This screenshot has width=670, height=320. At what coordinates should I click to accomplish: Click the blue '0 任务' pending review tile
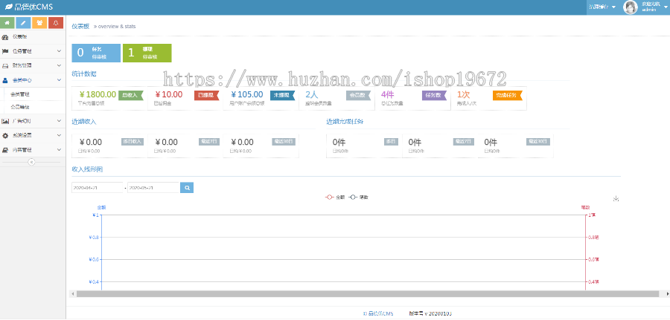click(x=96, y=53)
